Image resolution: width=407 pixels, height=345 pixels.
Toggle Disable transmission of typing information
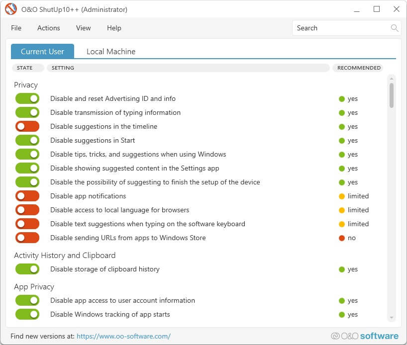[x=27, y=112]
